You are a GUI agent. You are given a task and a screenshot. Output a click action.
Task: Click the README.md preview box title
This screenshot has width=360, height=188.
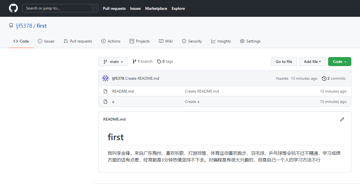coord(114,119)
